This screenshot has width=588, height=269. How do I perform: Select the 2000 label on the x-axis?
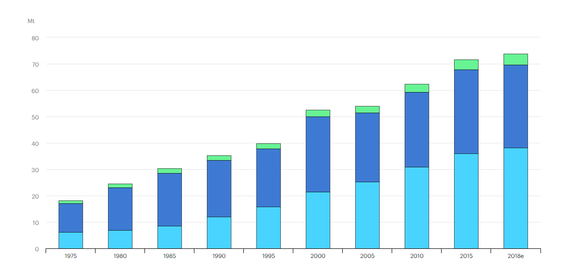coord(318,256)
